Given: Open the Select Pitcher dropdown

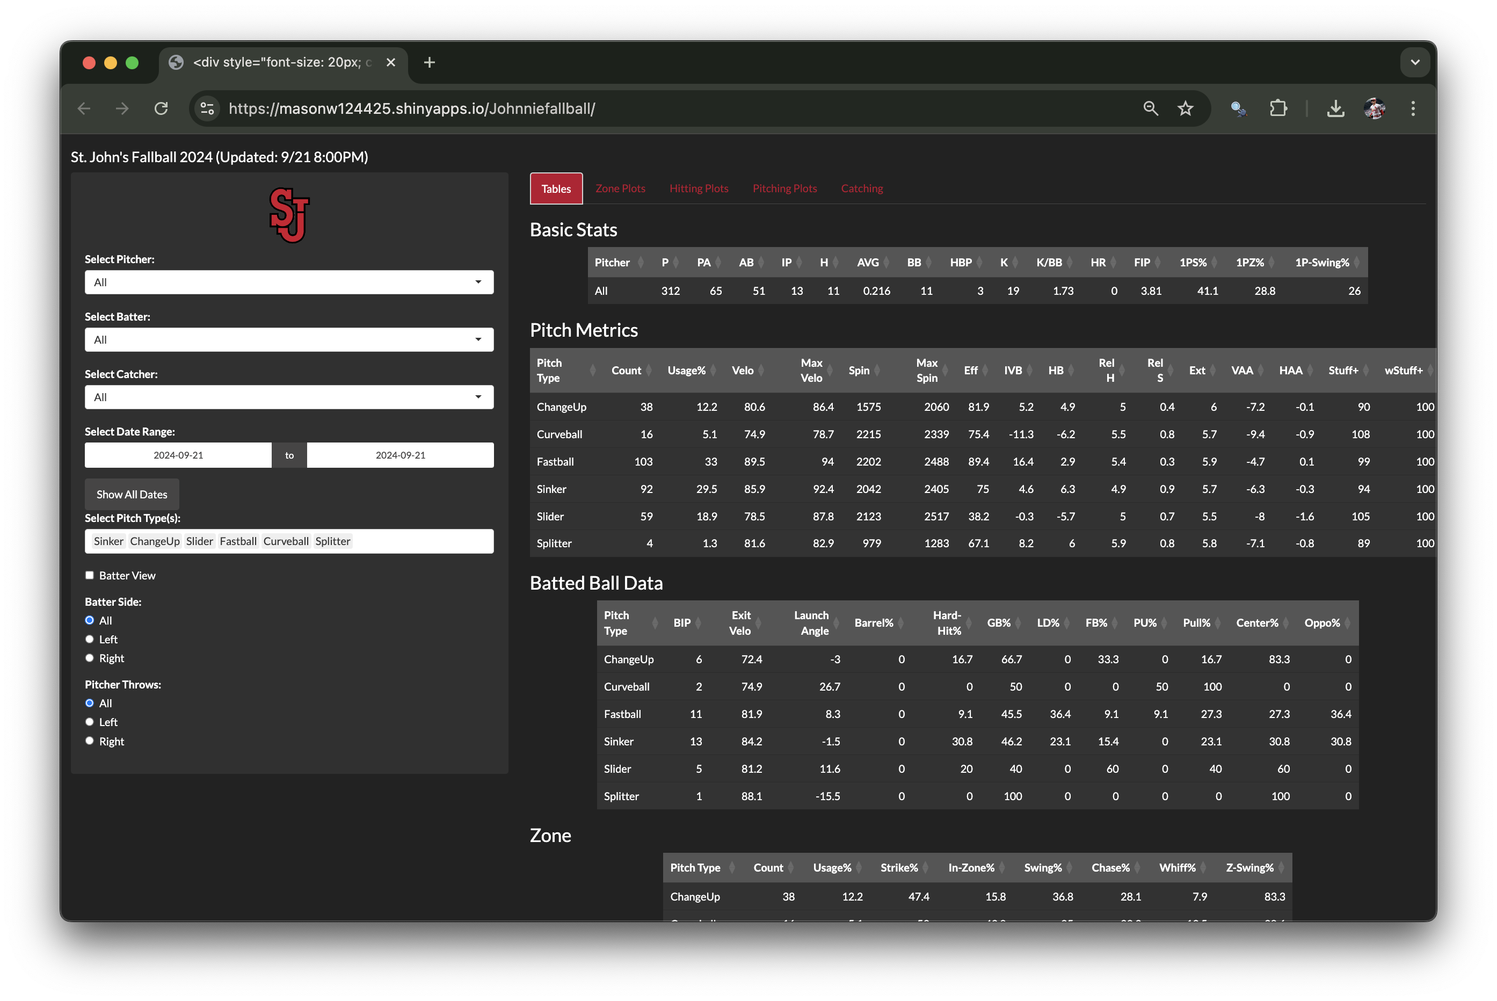Looking at the screenshot, I should pos(289,282).
